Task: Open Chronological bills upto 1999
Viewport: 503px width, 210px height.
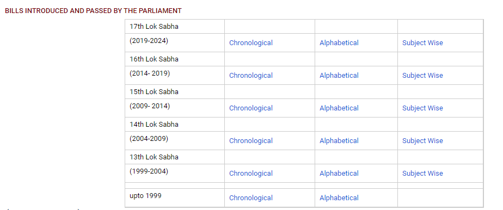Action: click(x=251, y=198)
